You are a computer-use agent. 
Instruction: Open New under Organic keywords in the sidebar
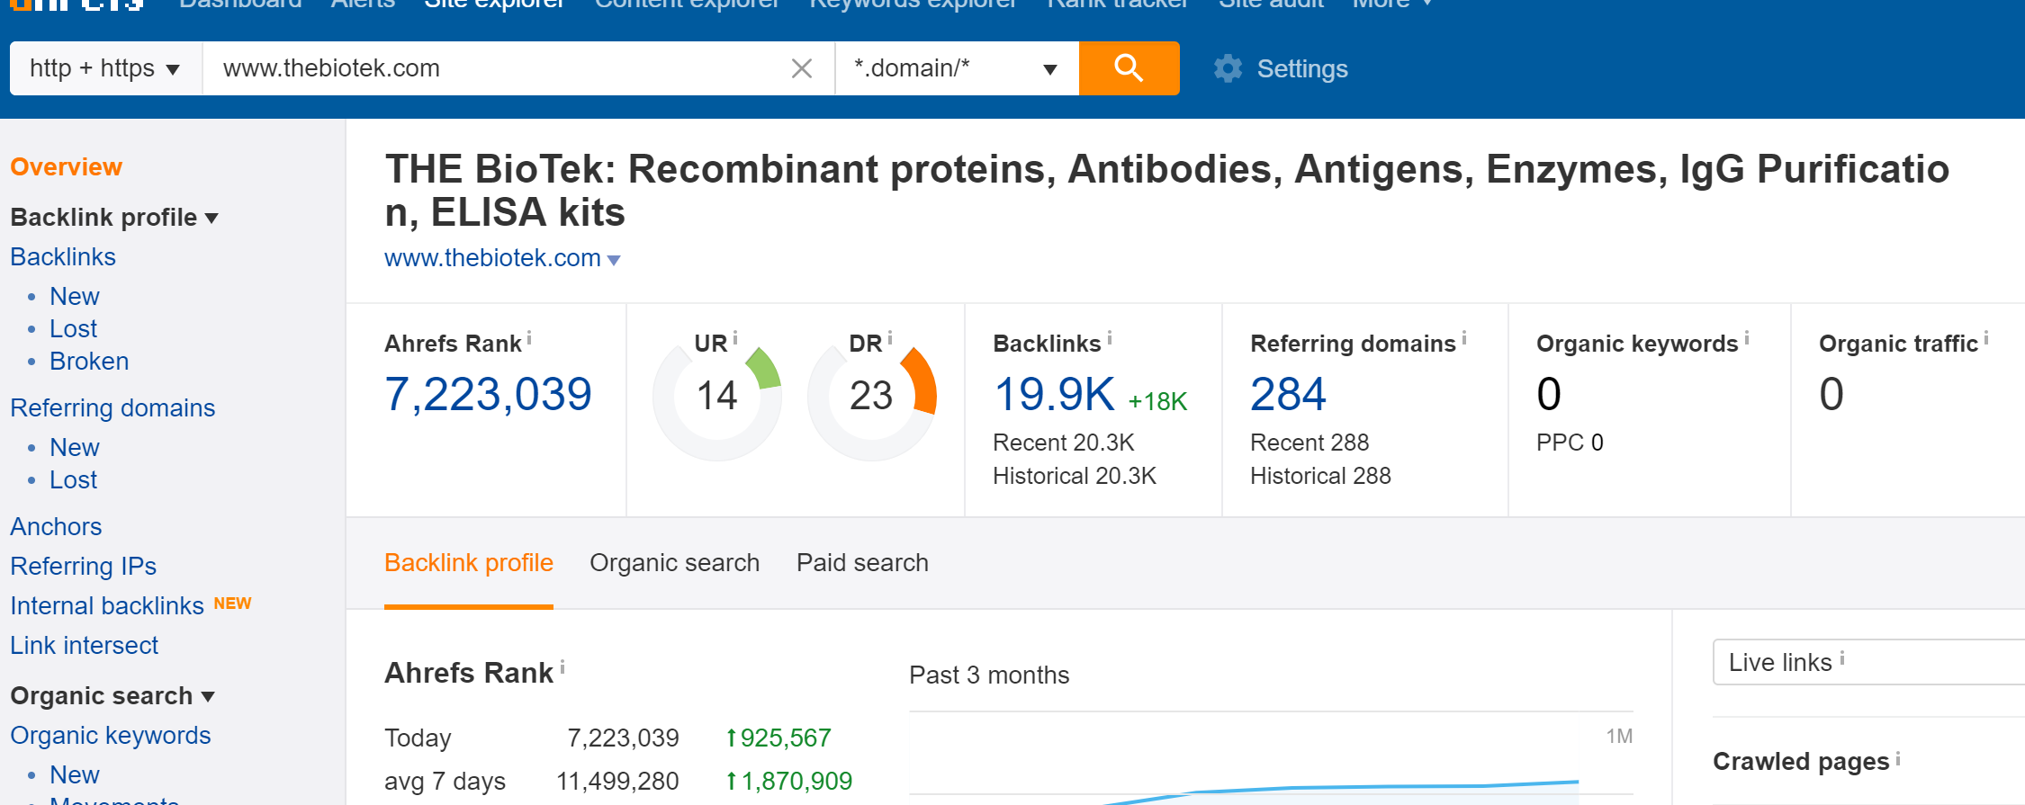click(75, 775)
